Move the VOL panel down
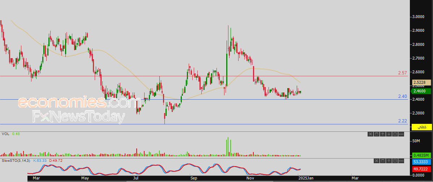 (x=389, y=134)
